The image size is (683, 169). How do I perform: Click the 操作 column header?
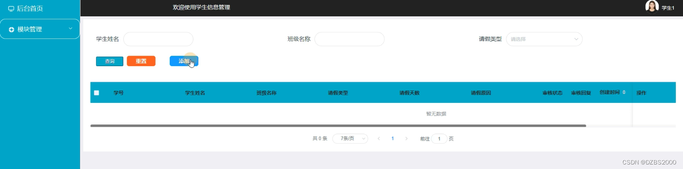(x=641, y=93)
